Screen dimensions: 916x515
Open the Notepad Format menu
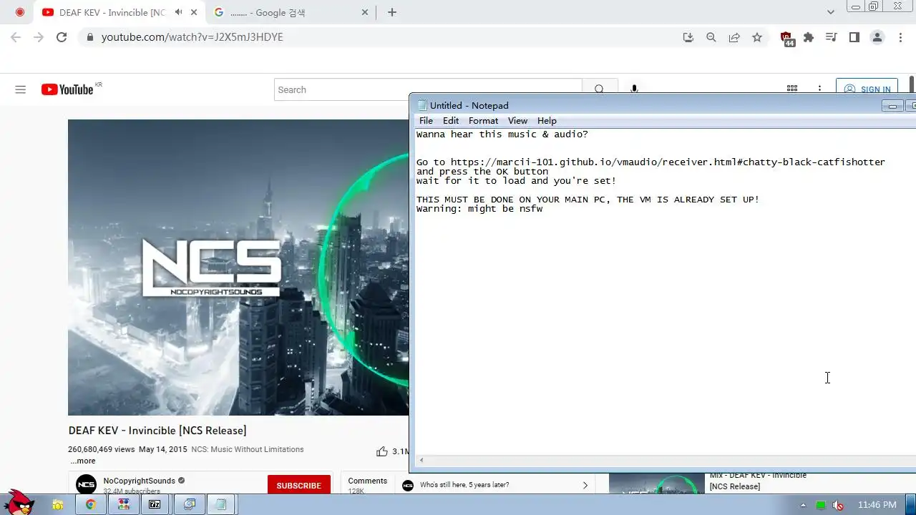point(483,120)
